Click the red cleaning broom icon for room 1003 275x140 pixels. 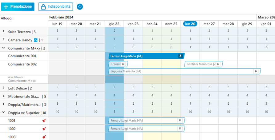coord(44,137)
